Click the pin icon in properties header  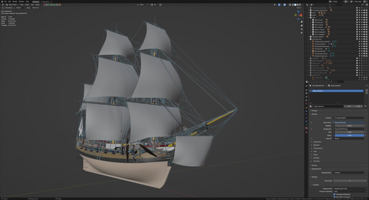point(367,86)
